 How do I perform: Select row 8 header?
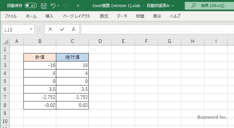point(5,105)
